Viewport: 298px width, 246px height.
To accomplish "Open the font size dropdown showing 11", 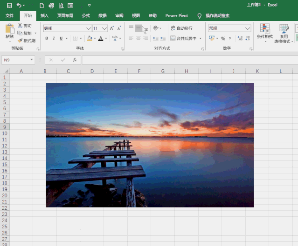I will point(104,28).
